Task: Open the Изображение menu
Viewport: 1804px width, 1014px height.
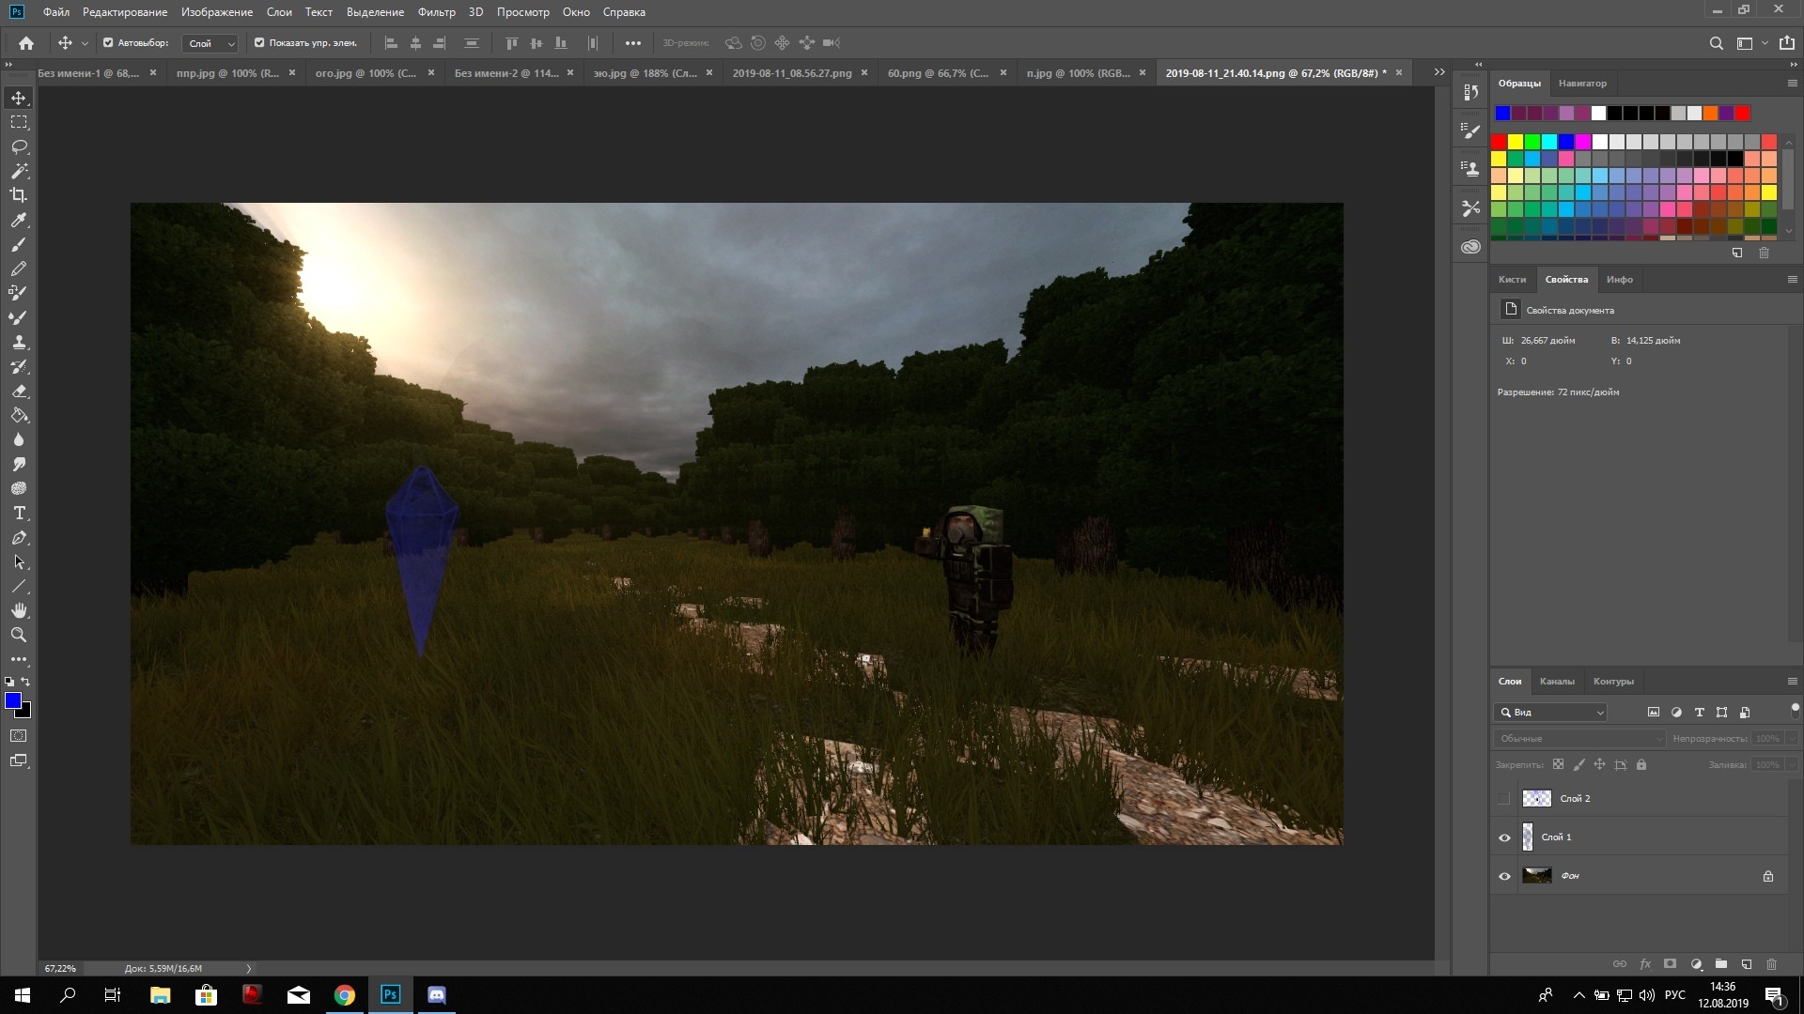Action: tap(217, 12)
